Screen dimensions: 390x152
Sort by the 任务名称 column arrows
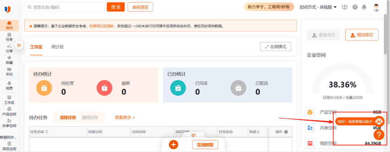pos(47,132)
